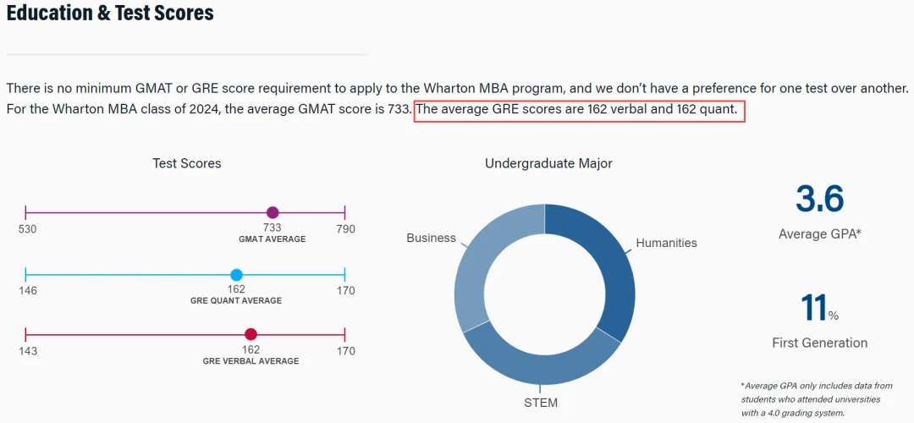This screenshot has height=423, width=914.
Task: Click the Test Scores chart title
Action: coord(186,163)
